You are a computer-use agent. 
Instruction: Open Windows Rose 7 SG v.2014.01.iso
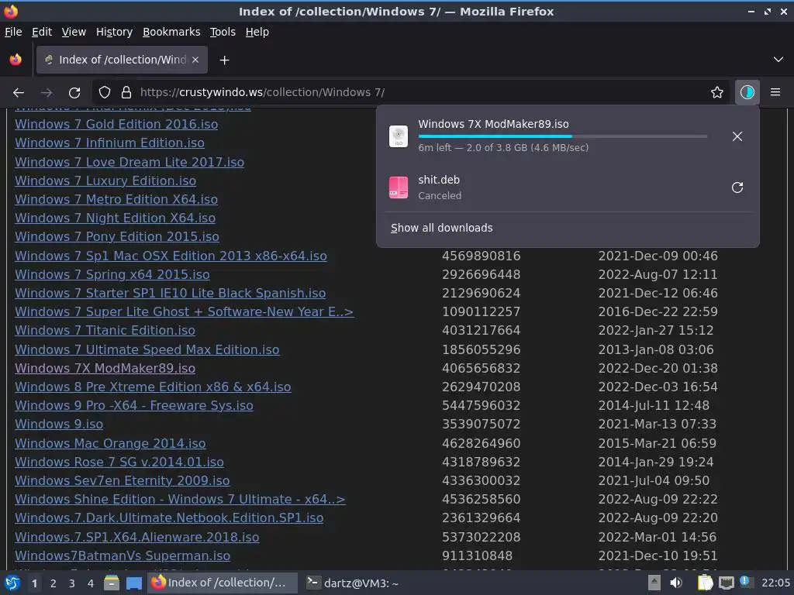[119, 462]
